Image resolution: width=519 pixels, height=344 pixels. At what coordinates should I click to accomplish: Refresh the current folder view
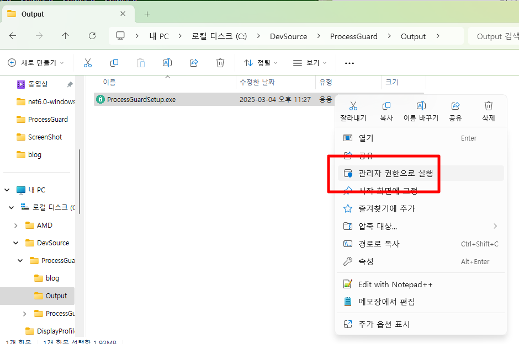[x=92, y=36]
